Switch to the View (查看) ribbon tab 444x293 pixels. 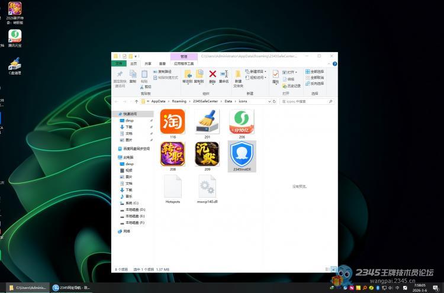(162, 63)
